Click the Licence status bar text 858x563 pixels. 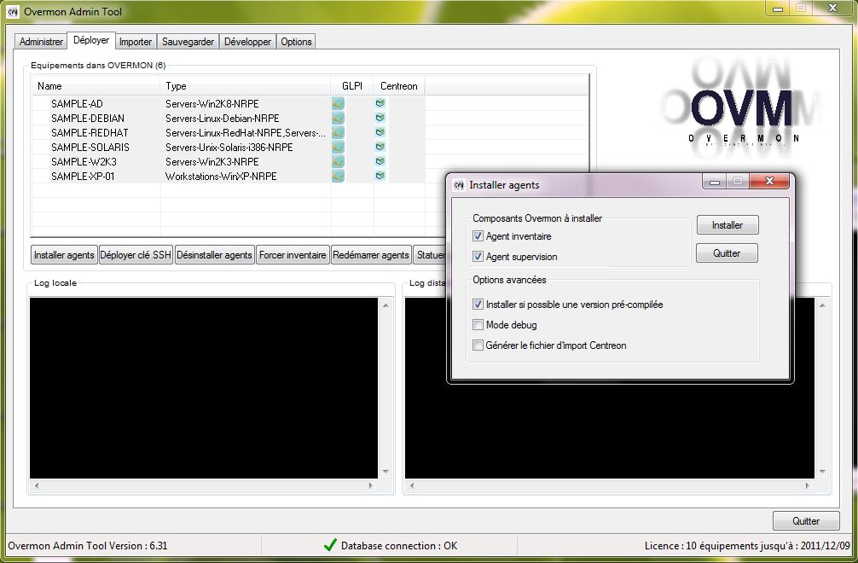747,545
